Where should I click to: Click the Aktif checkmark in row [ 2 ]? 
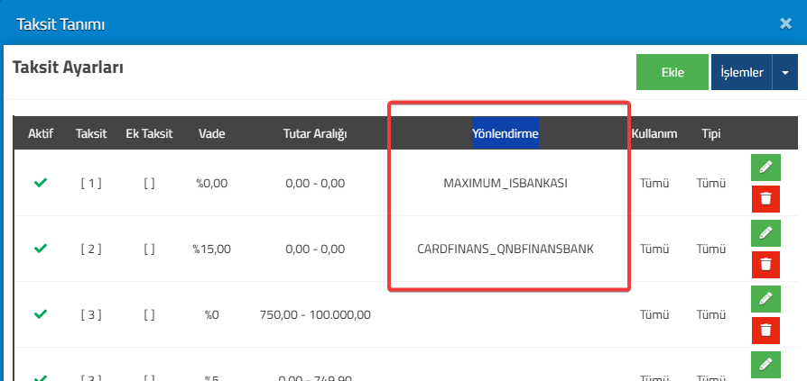coord(41,249)
